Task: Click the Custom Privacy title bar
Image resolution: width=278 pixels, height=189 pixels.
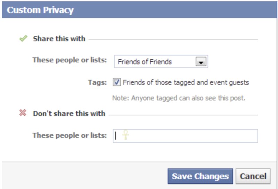Action: pos(139,10)
